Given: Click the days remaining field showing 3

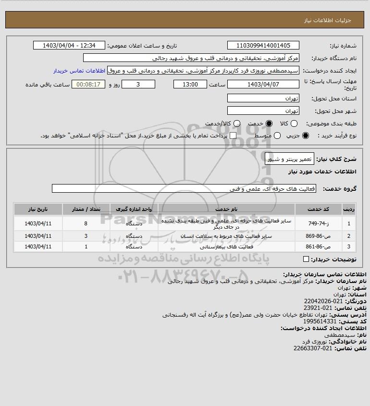Looking at the screenshot, I should (138, 84).
